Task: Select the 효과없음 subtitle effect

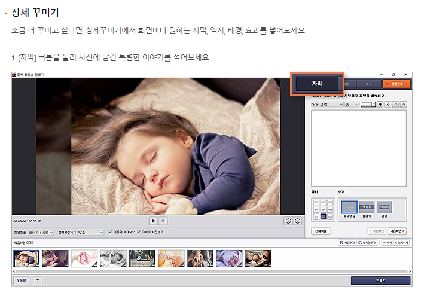Action: coord(349,209)
